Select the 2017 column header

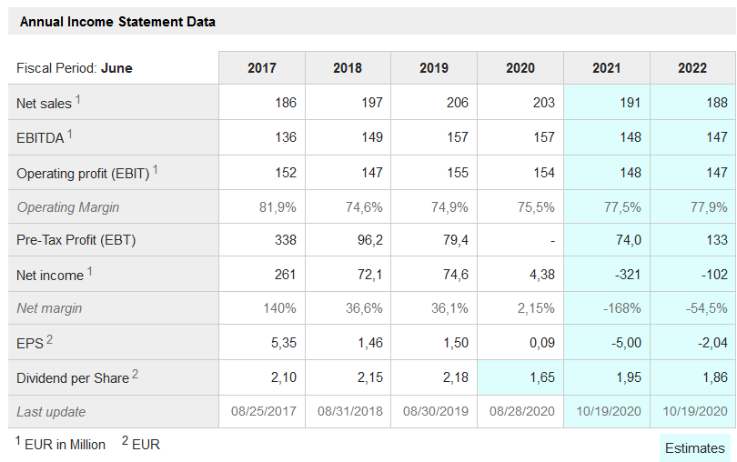click(x=261, y=68)
